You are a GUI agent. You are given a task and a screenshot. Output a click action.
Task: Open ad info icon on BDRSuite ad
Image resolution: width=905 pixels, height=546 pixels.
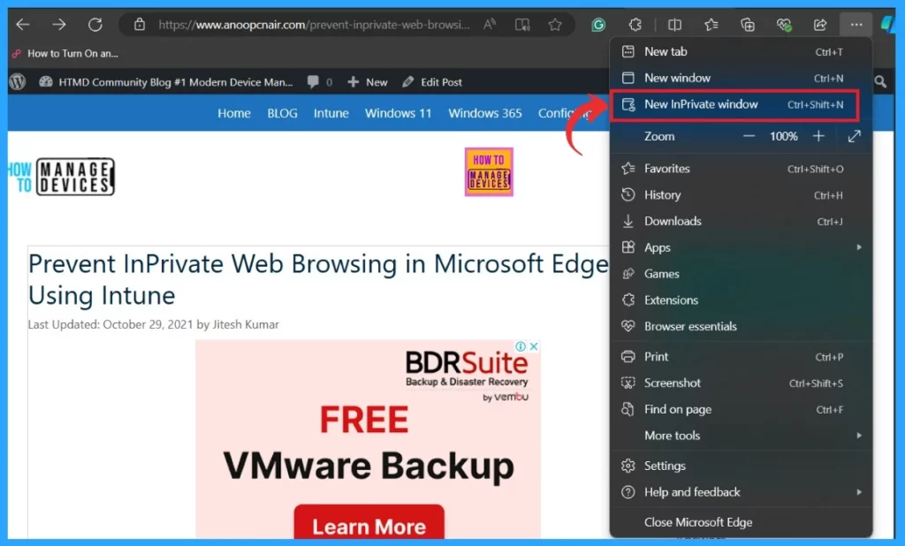tap(521, 346)
